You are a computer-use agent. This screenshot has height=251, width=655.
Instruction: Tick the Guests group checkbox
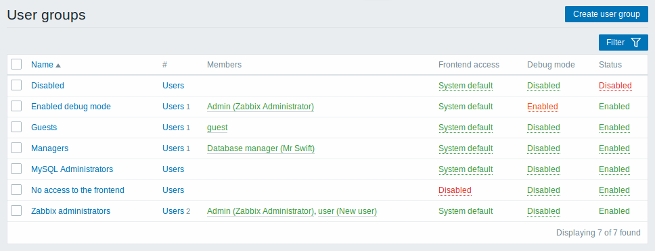click(x=16, y=127)
